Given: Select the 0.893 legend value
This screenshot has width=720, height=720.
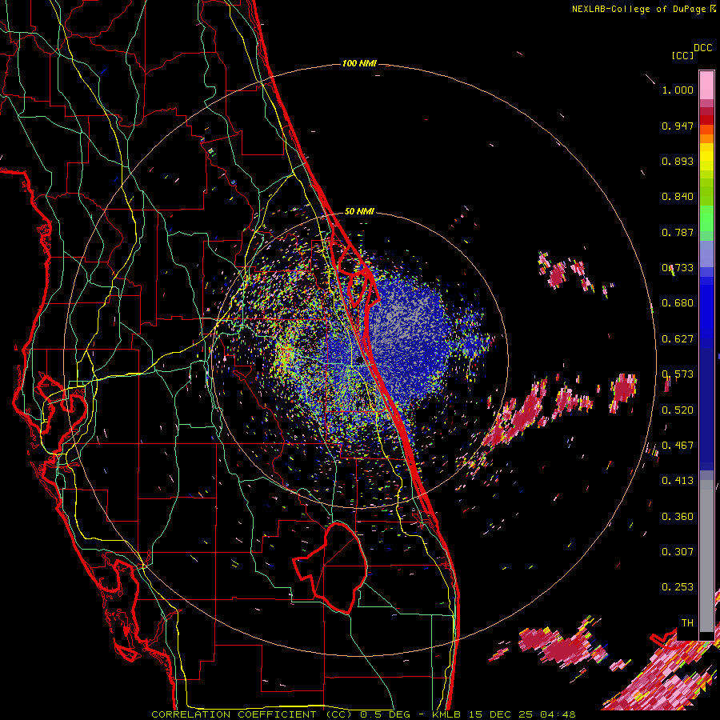Looking at the screenshot, I should point(678,161).
